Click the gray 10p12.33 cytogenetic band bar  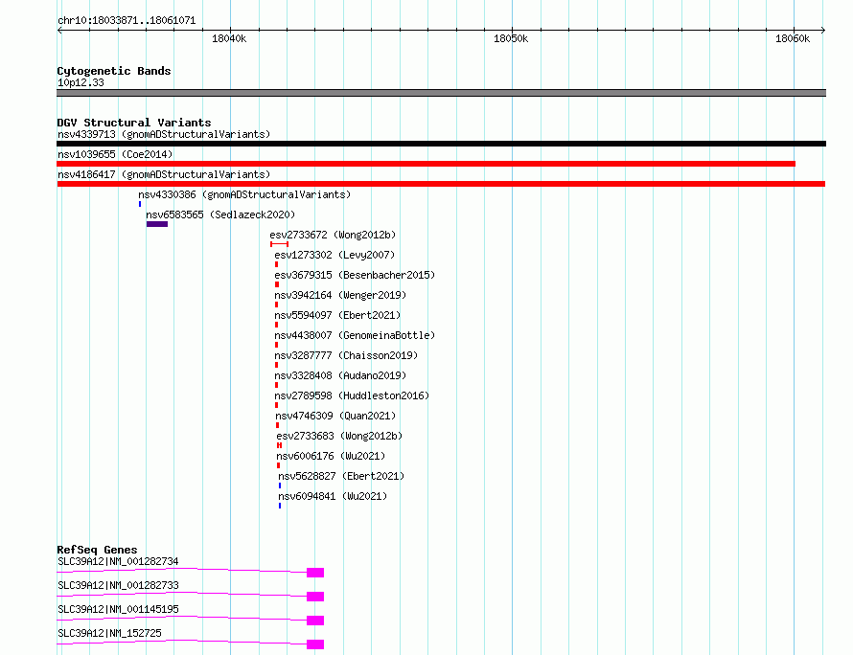click(x=441, y=93)
